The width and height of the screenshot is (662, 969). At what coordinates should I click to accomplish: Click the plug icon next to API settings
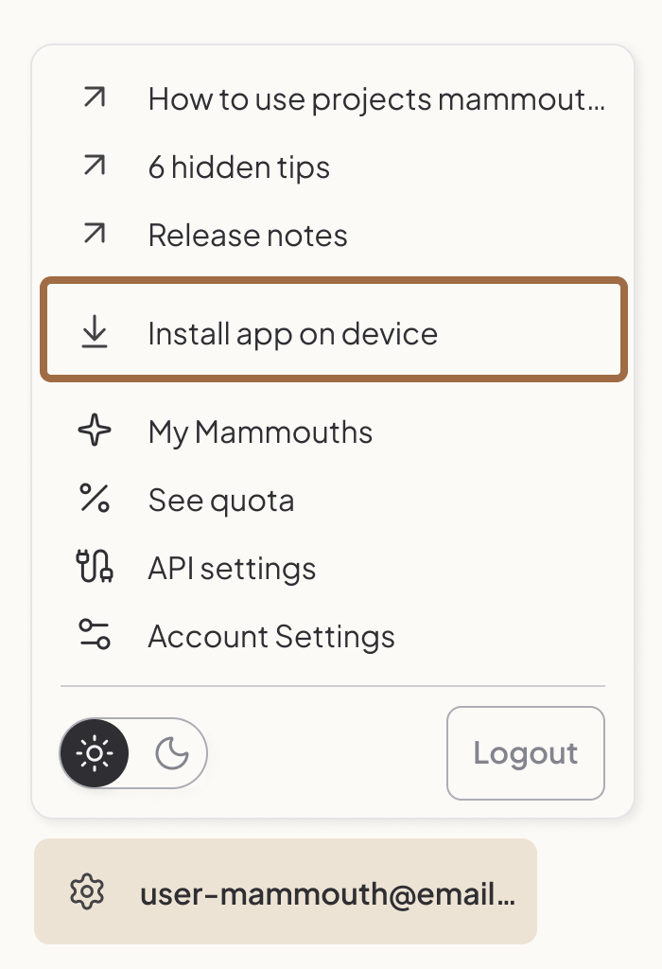[x=93, y=568]
